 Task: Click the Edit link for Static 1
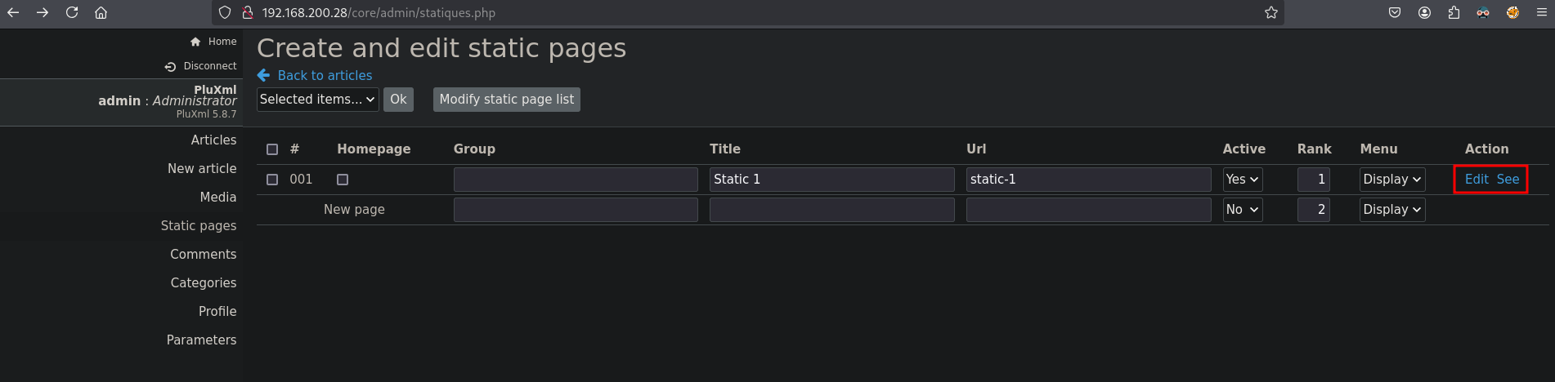[1477, 180]
